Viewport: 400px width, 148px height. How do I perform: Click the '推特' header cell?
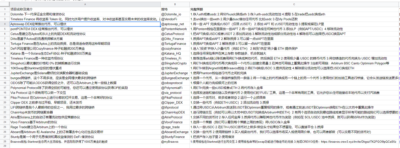[x=175, y=9]
